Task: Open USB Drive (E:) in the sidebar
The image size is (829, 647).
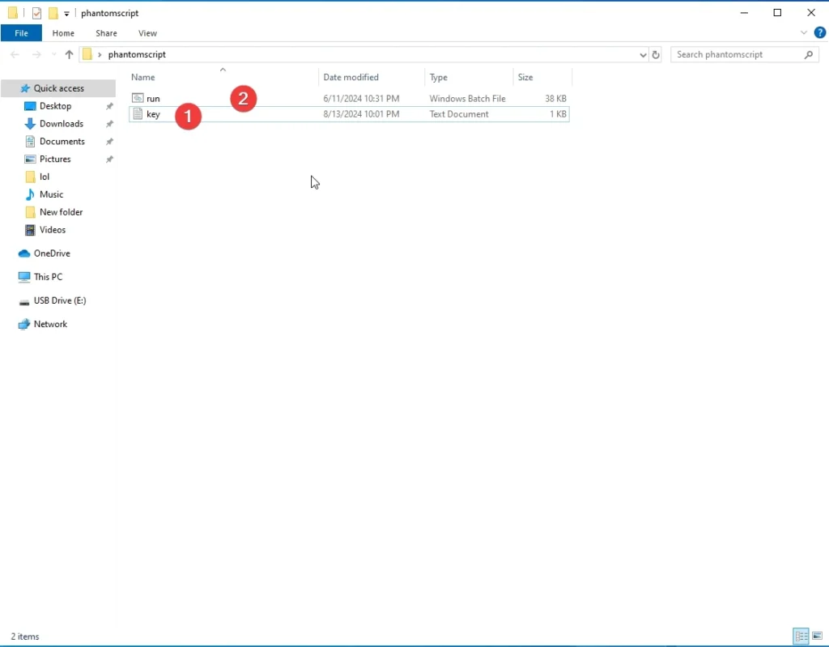Action: 59,300
